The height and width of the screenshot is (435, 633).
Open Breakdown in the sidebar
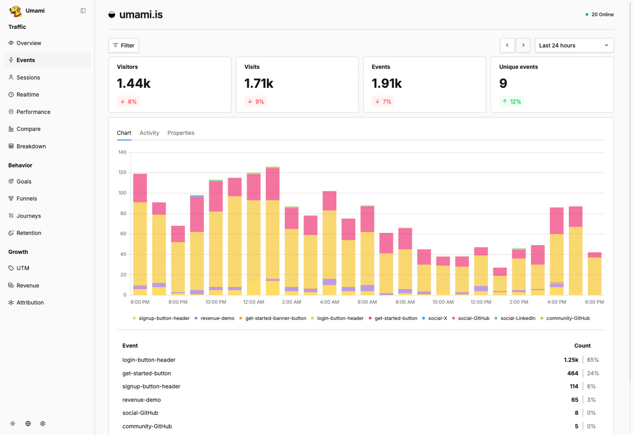pos(47,146)
